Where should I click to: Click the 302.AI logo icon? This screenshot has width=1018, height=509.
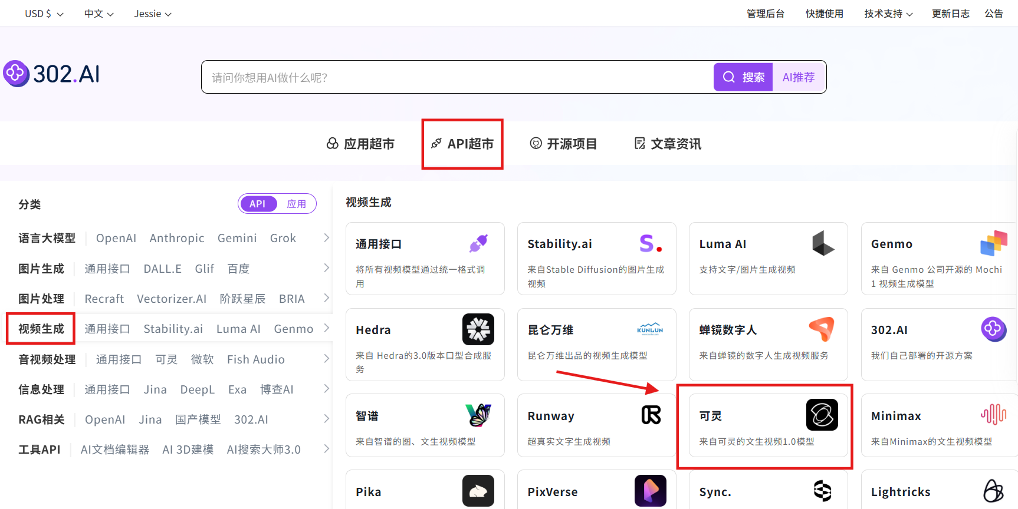pos(16,74)
